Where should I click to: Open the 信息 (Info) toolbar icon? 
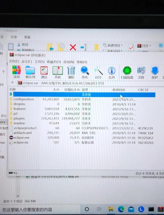point(112,73)
